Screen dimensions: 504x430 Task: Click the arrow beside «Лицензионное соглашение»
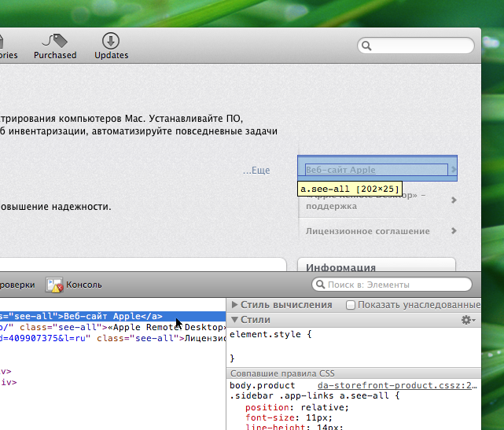(454, 230)
